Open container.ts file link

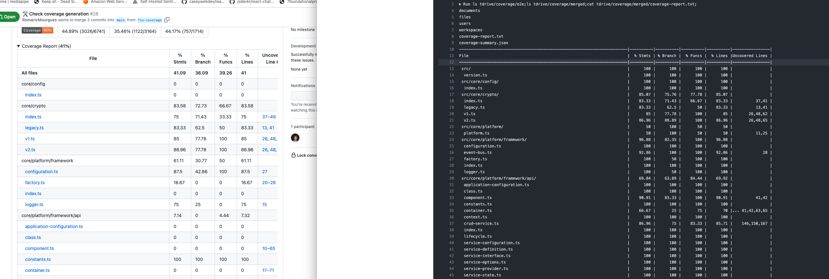(38, 270)
